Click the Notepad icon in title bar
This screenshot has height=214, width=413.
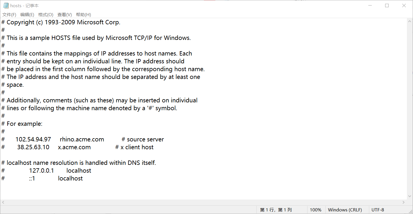[6, 5]
